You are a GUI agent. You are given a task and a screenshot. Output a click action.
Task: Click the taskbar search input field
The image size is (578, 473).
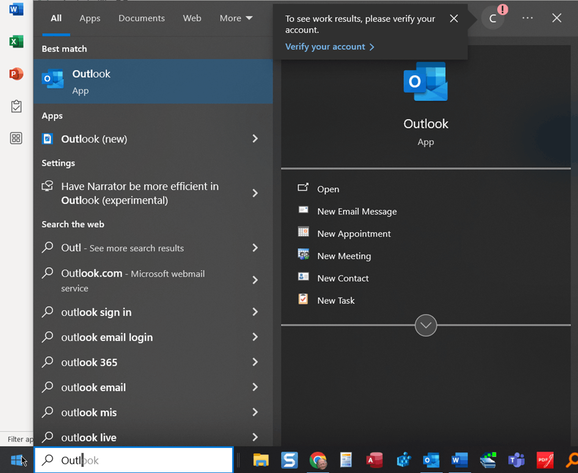point(134,460)
